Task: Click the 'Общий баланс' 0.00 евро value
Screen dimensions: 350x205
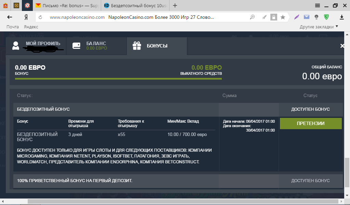Action: (322, 76)
